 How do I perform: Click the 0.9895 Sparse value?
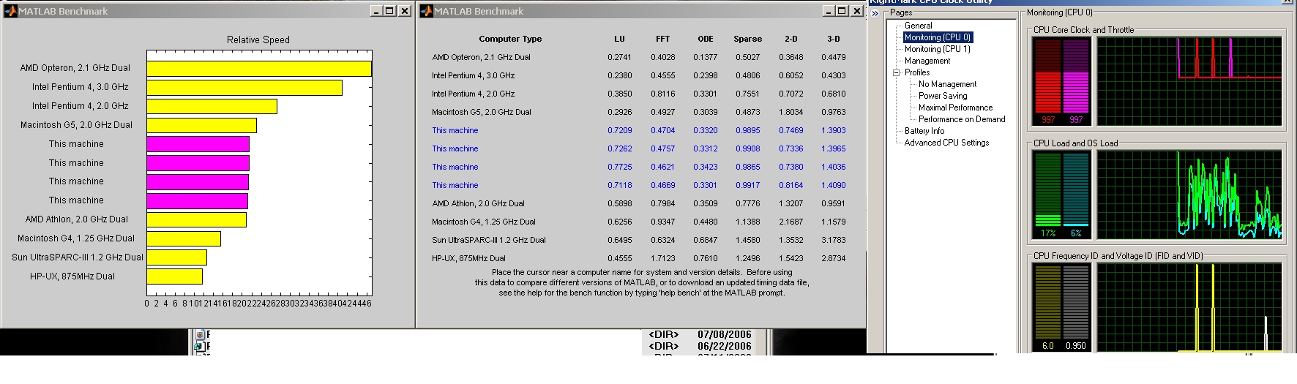(x=747, y=130)
